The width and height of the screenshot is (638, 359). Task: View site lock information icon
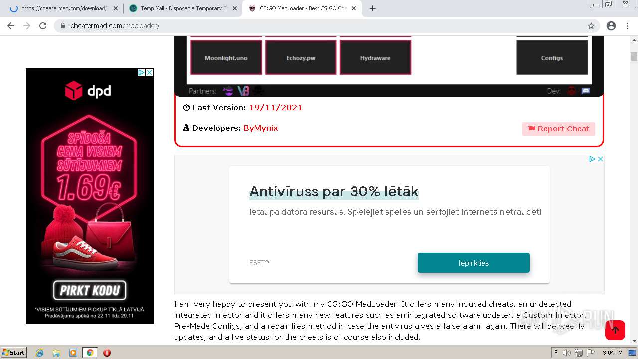63,26
